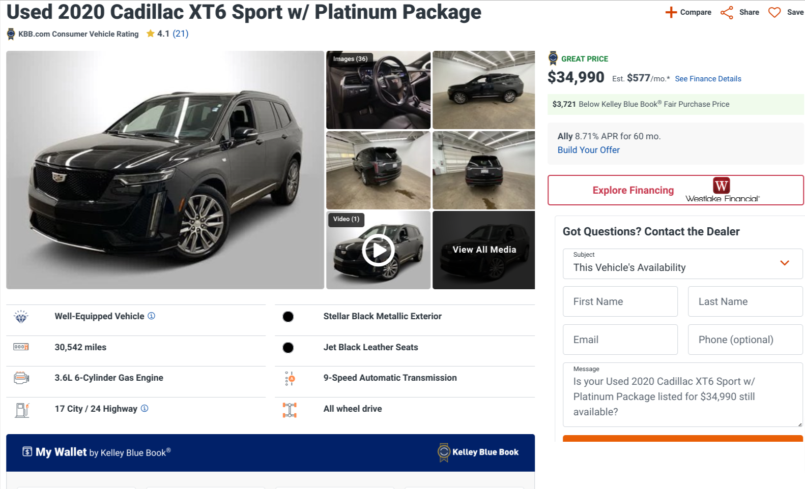Open the Images (36) interior thumbnail
This screenshot has height=489, width=805.
tap(378, 90)
